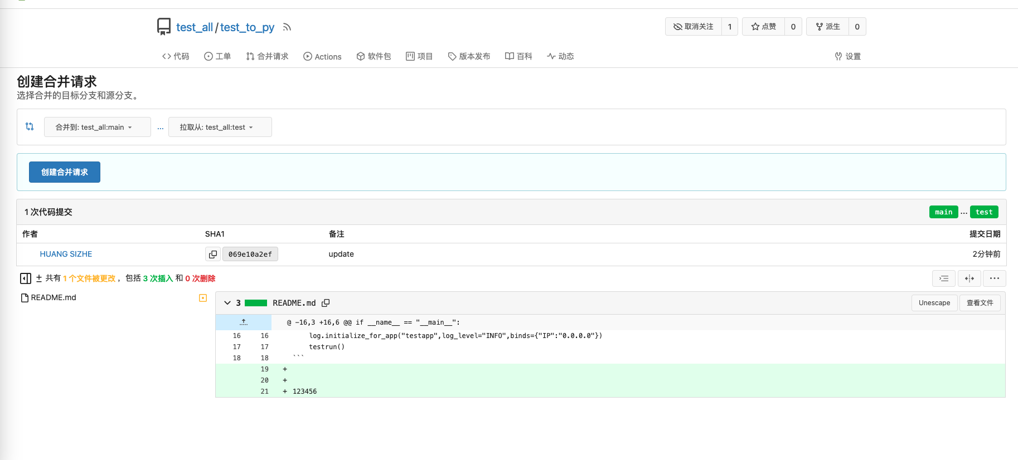The image size is (1018, 460).
Task: Click the modified marker next to README.md
Action: pyautogui.click(x=203, y=298)
